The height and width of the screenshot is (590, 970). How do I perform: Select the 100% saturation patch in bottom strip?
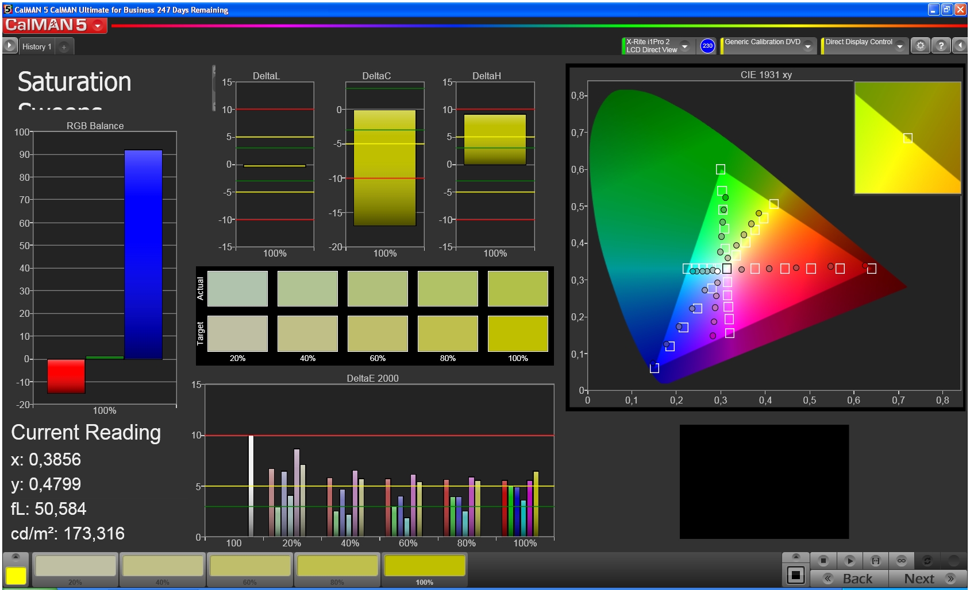(x=425, y=569)
